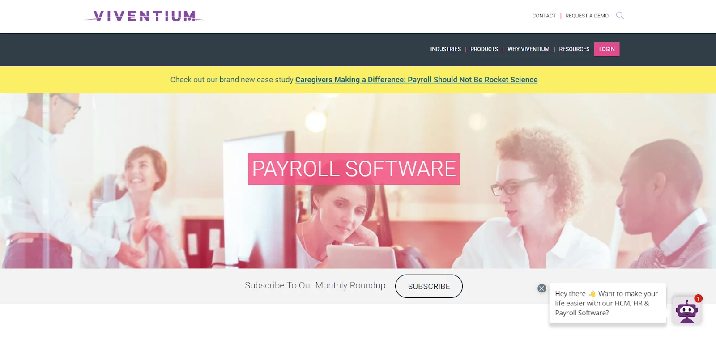Open the Products menu
This screenshot has height=339, width=716.
pyautogui.click(x=484, y=49)
